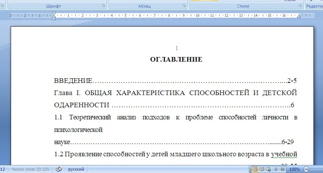Click the page range 6-29
Image resolution: width=323 pixels, height=173 pixels.
[x=288, y=142]
